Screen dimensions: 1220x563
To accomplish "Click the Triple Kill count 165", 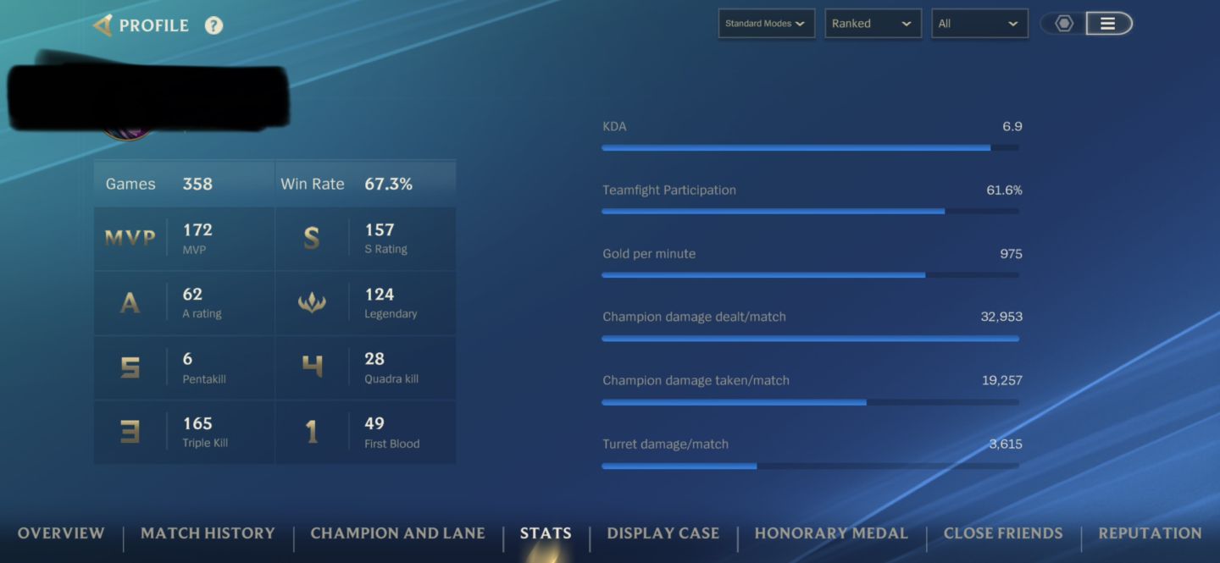I will (197, 423).
